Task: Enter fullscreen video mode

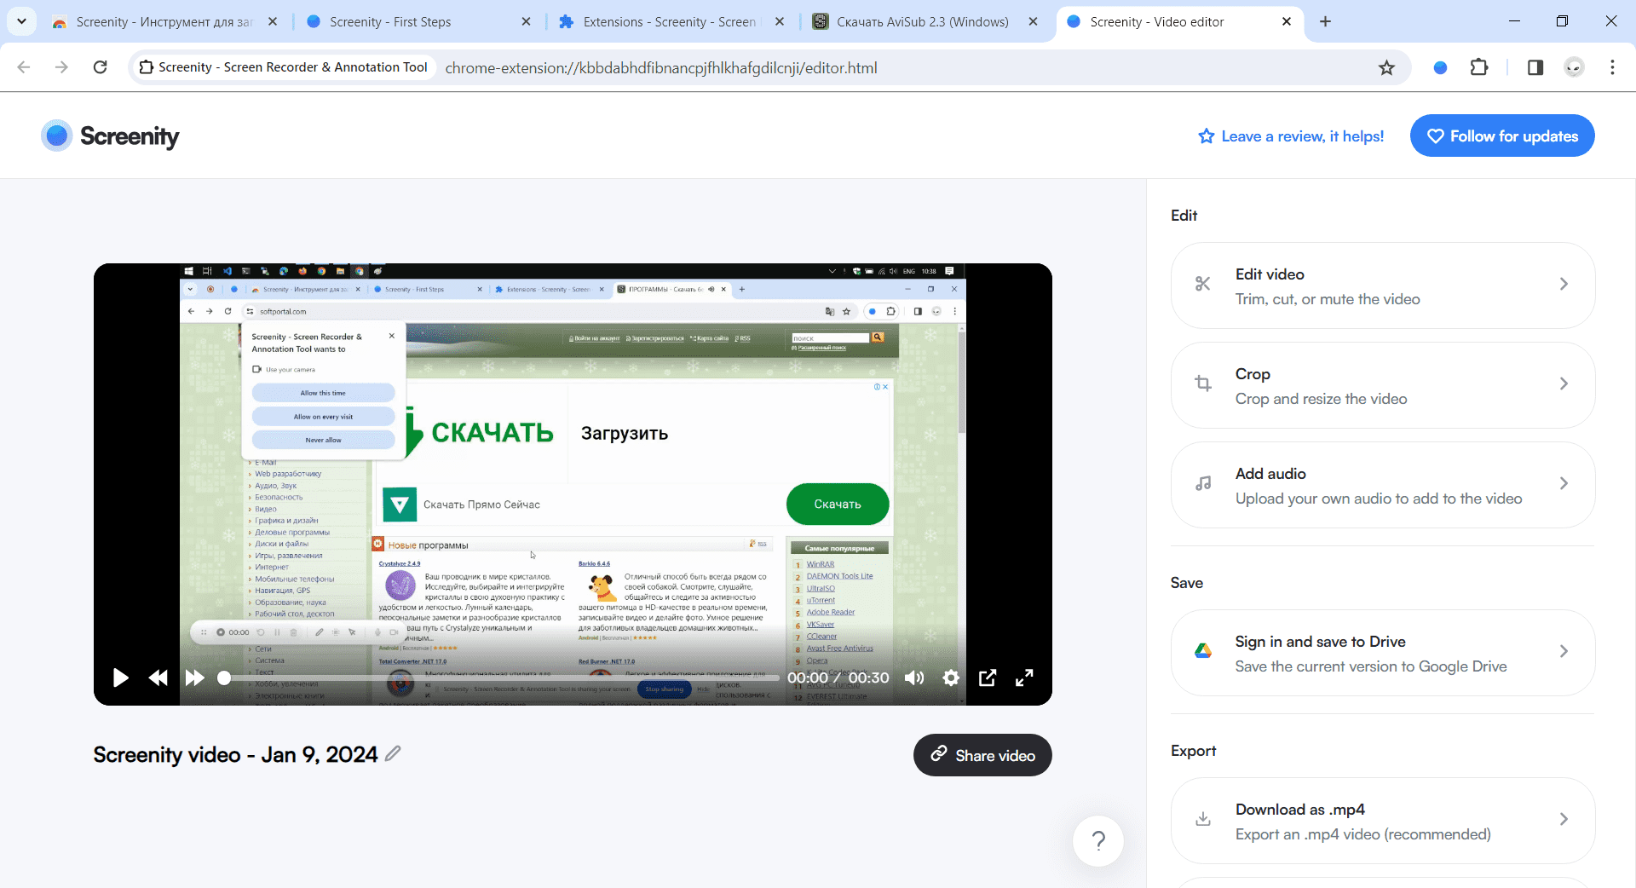Action: (1024, 678)
